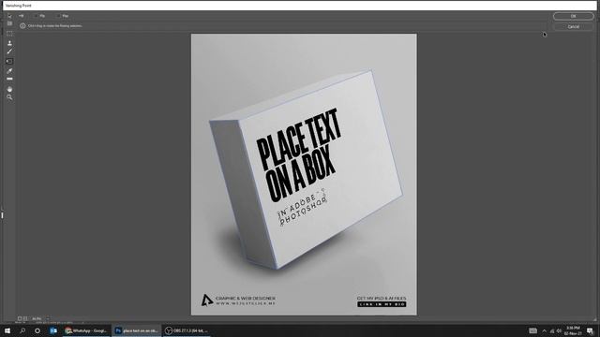Open Outlook from the taskbar
This screenshot has width=600, height=337.
[x=53, y=330]
